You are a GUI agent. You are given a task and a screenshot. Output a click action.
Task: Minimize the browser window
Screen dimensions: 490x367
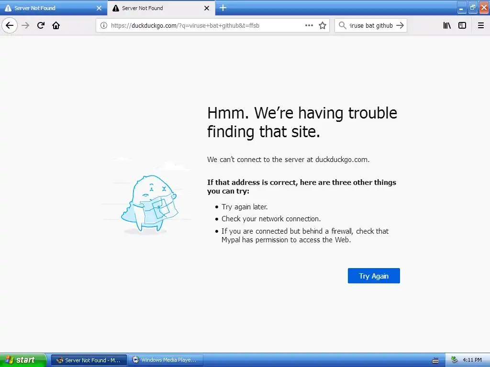coord(461,8)
